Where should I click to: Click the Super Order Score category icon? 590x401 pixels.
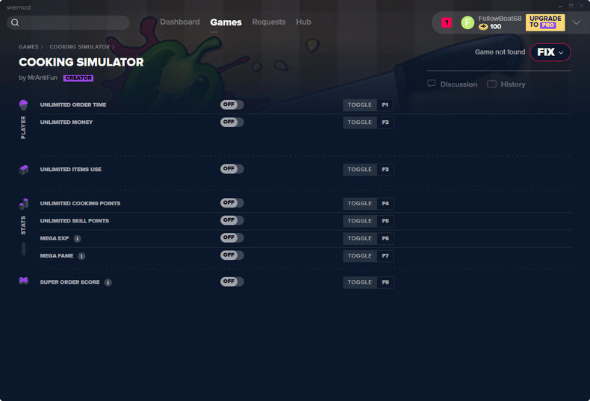click(x=23, y=281)
